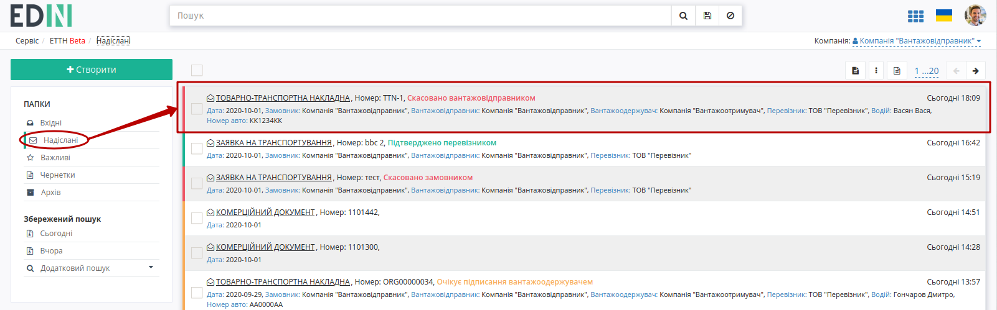Click envelope icon of 1101300 row

tap(210, 247)
